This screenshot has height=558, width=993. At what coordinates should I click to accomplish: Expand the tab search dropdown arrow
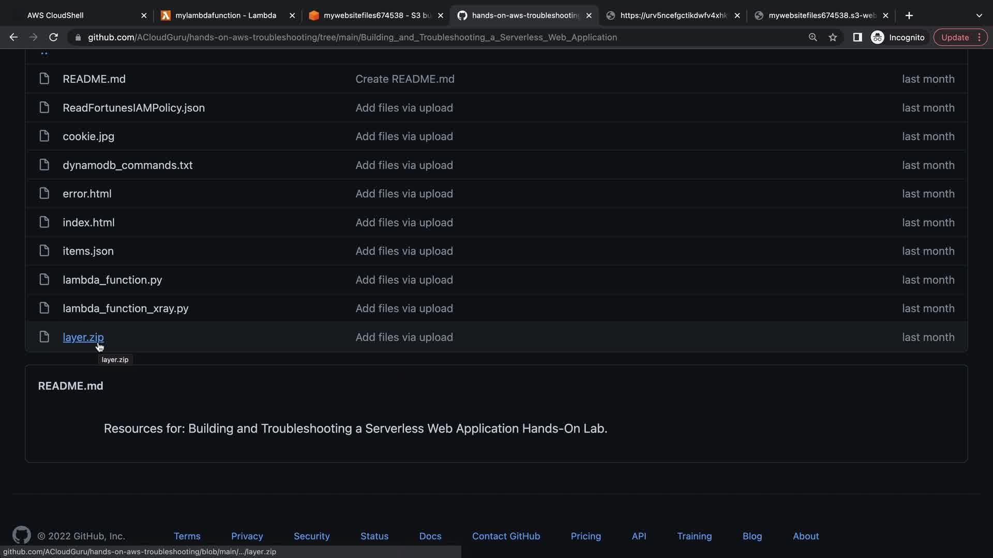(979, 16)
